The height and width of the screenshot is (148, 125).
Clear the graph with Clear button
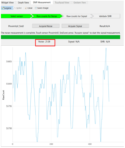click(x=29, y=8)
